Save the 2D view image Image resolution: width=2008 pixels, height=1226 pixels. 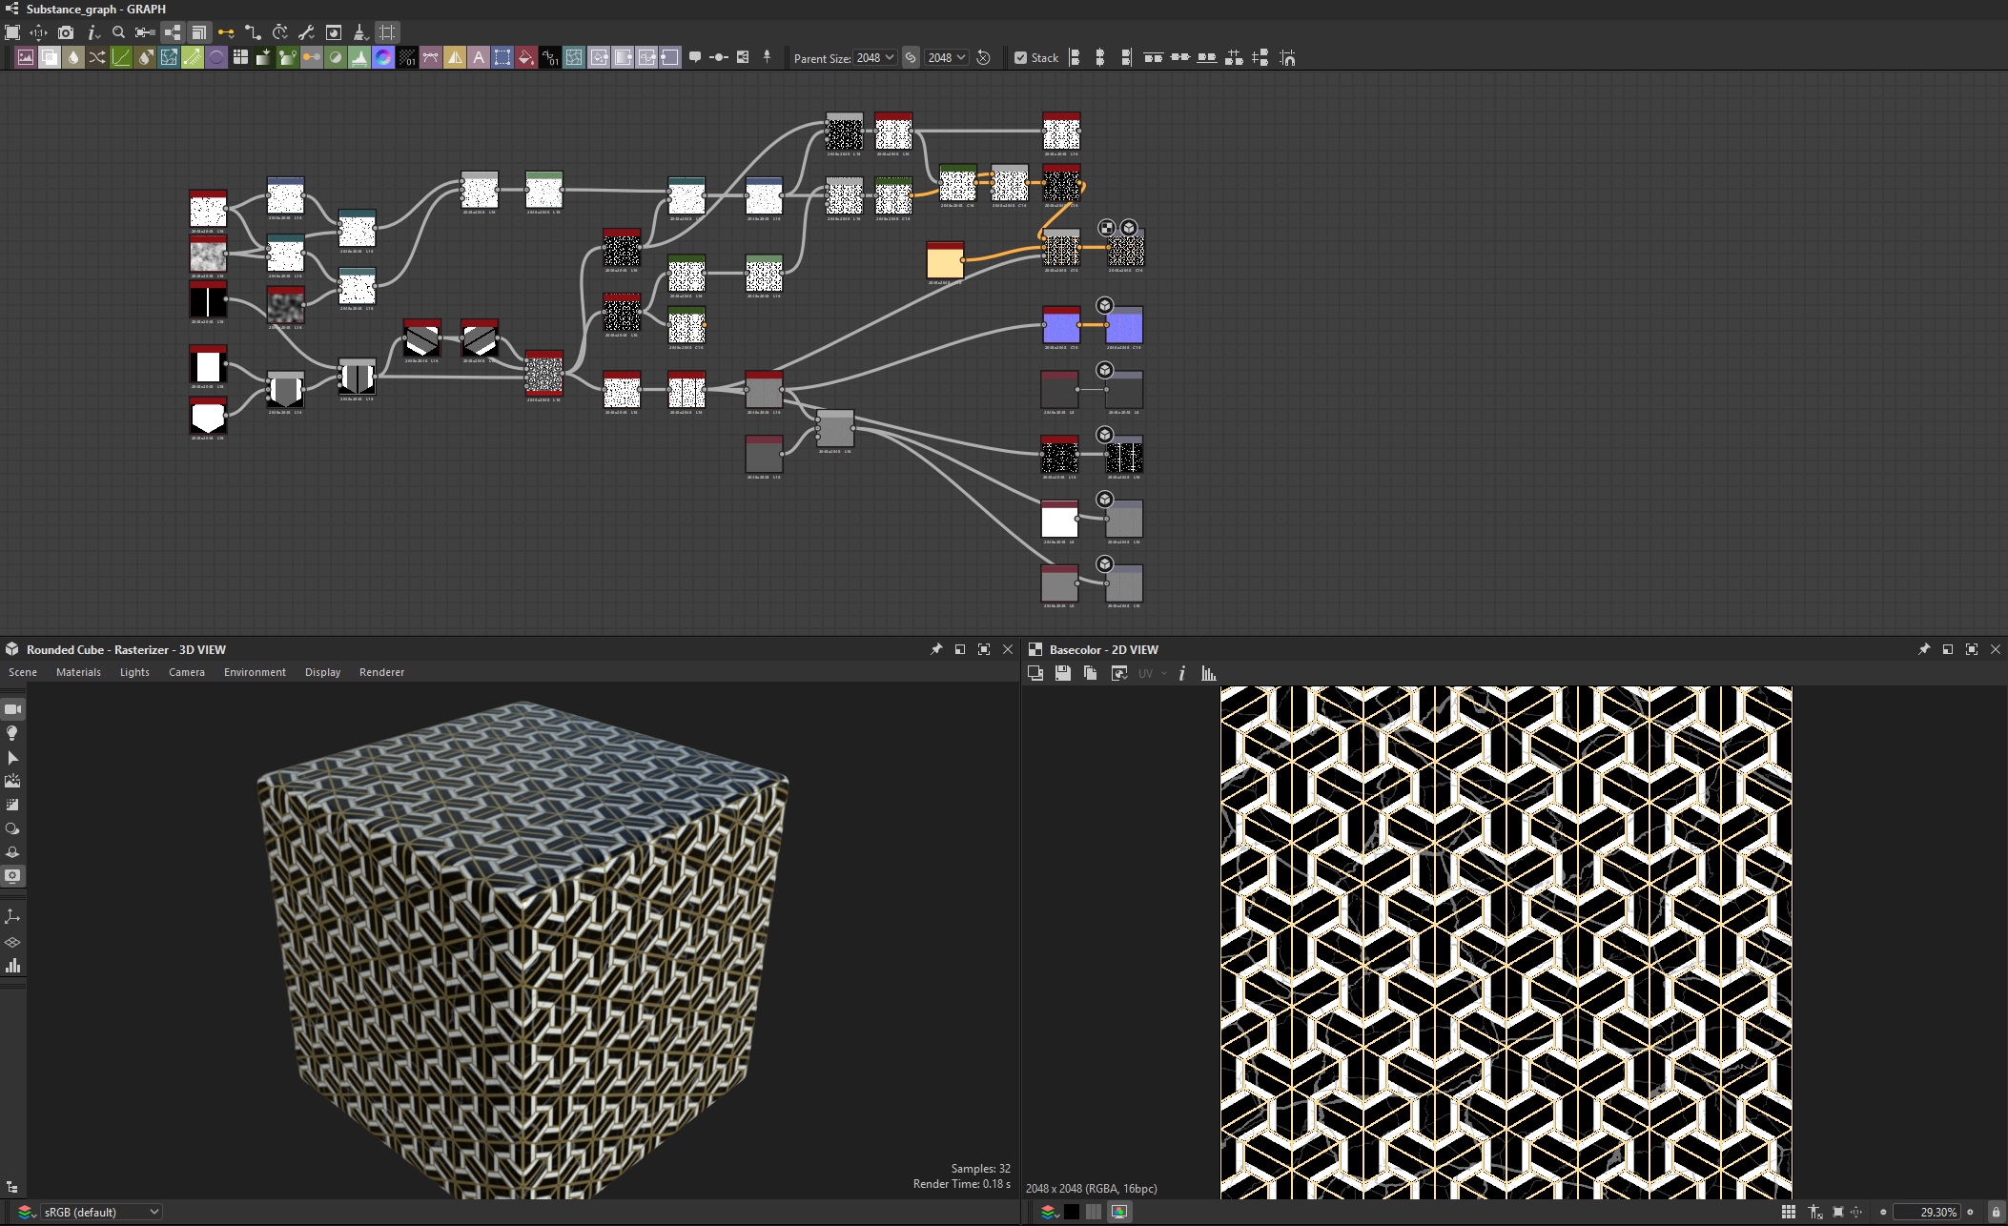click(x=1062, y=673)
